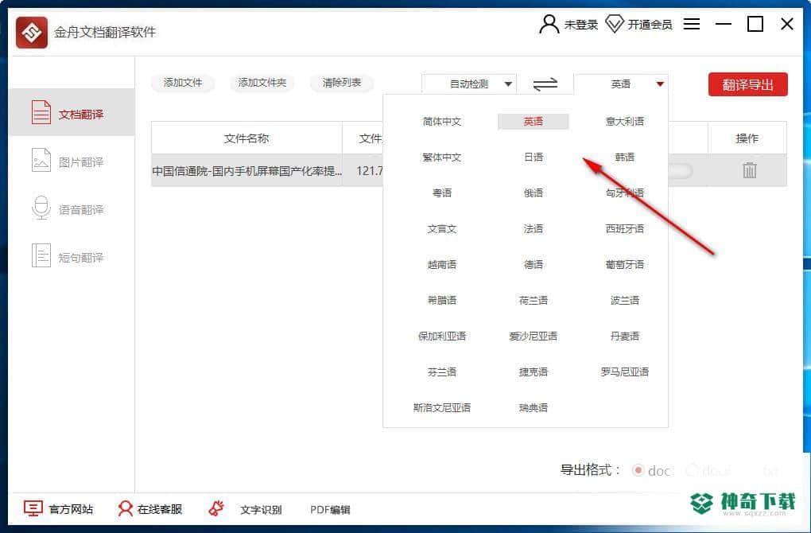Image resolution: width=811 pixels, height=533 pixels.
Task: Choose 日语 from language list
Action: pyautogui.click(x=534, y=158)
